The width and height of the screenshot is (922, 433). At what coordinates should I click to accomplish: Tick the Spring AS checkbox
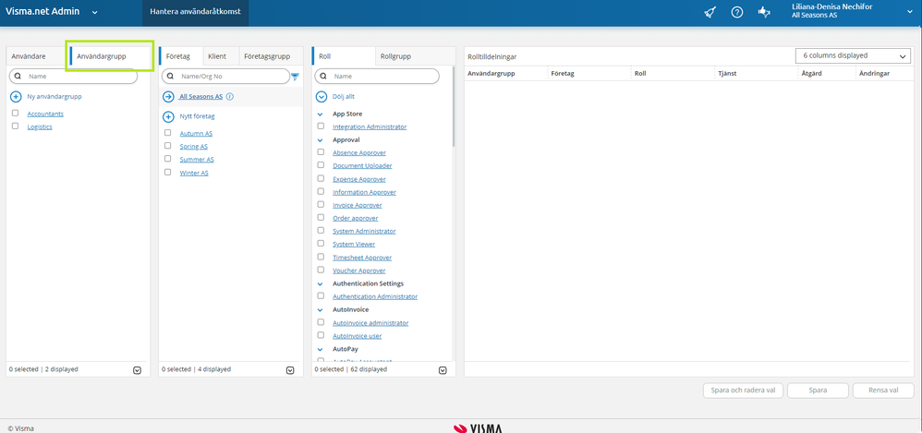(x=167, y=146)
